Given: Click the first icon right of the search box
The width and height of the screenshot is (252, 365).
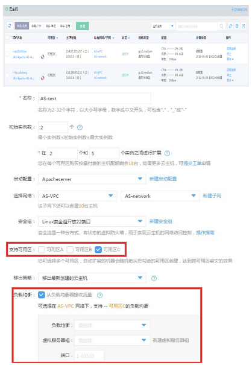Looking at the screenshot, I should click(230, 26).
